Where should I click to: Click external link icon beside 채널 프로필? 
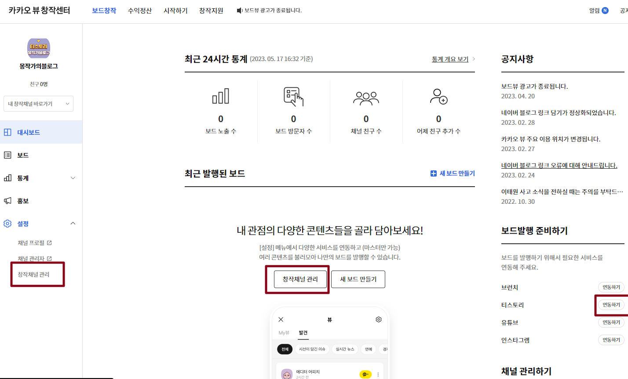tap(49, 243)
